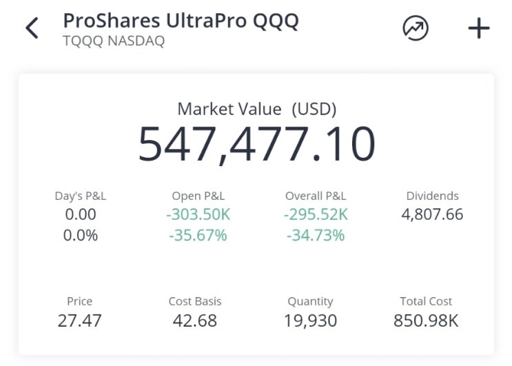Select the 547,477.10 market value figure

(256, 143)
